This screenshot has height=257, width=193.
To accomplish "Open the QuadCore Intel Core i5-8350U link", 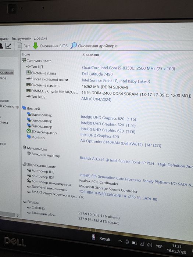I will pyautogui.click(x=128, y=68).
